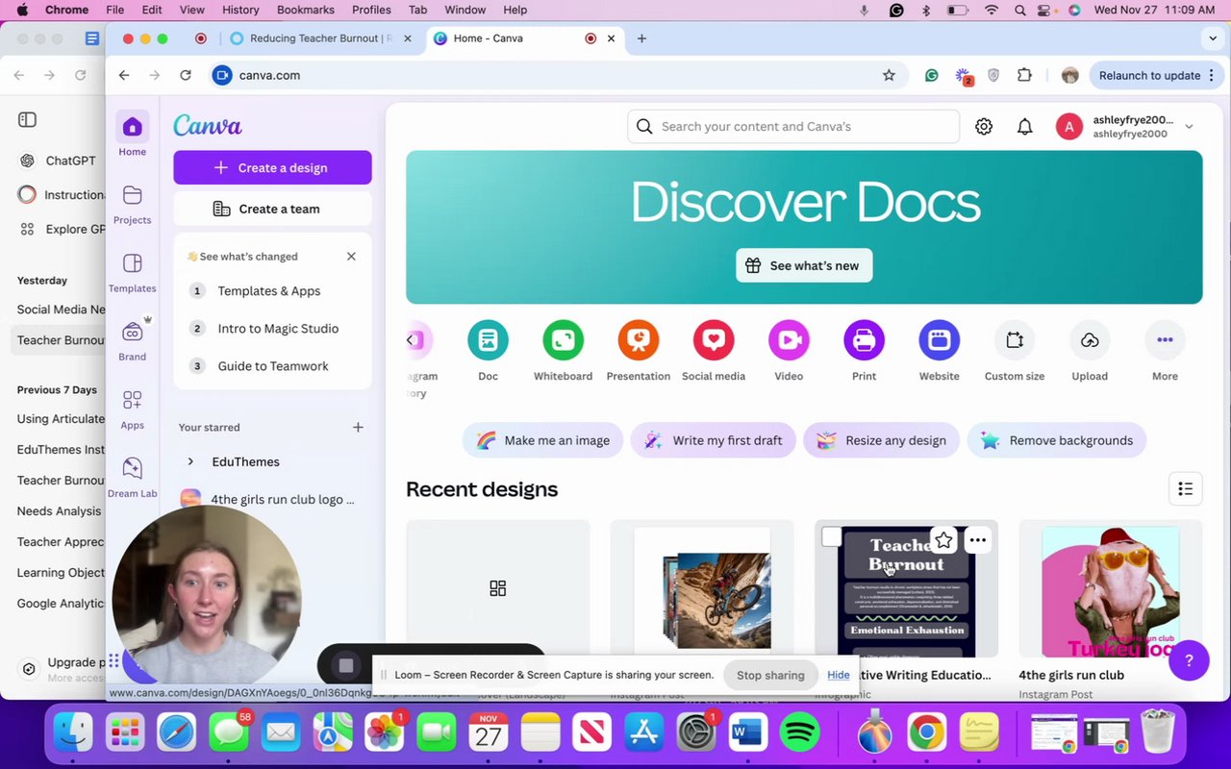This screenshot has width=1231, height=769.
Task: Hide the Loom sharing notification
Action: click(x=839, y=675)
